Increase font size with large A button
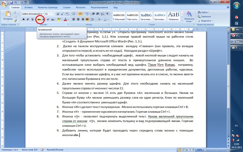 58,14
